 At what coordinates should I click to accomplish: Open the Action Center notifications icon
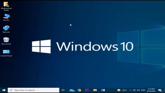160,90
